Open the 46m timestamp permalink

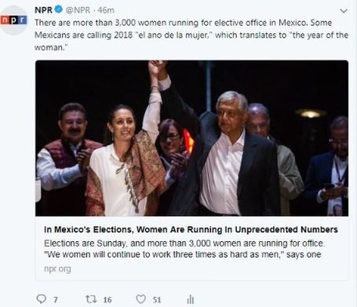106,10
